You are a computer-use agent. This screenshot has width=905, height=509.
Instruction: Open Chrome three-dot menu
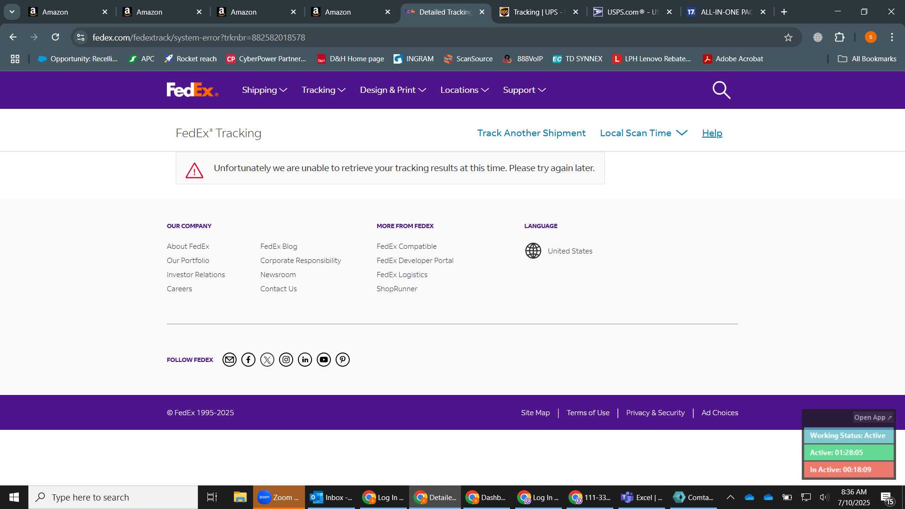[892, 37]
